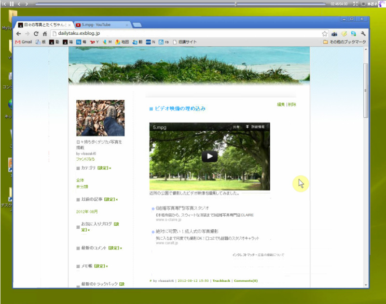Select the 未分類 category
Viewport: 386px width, 304px height.
[x=82, y=187]
